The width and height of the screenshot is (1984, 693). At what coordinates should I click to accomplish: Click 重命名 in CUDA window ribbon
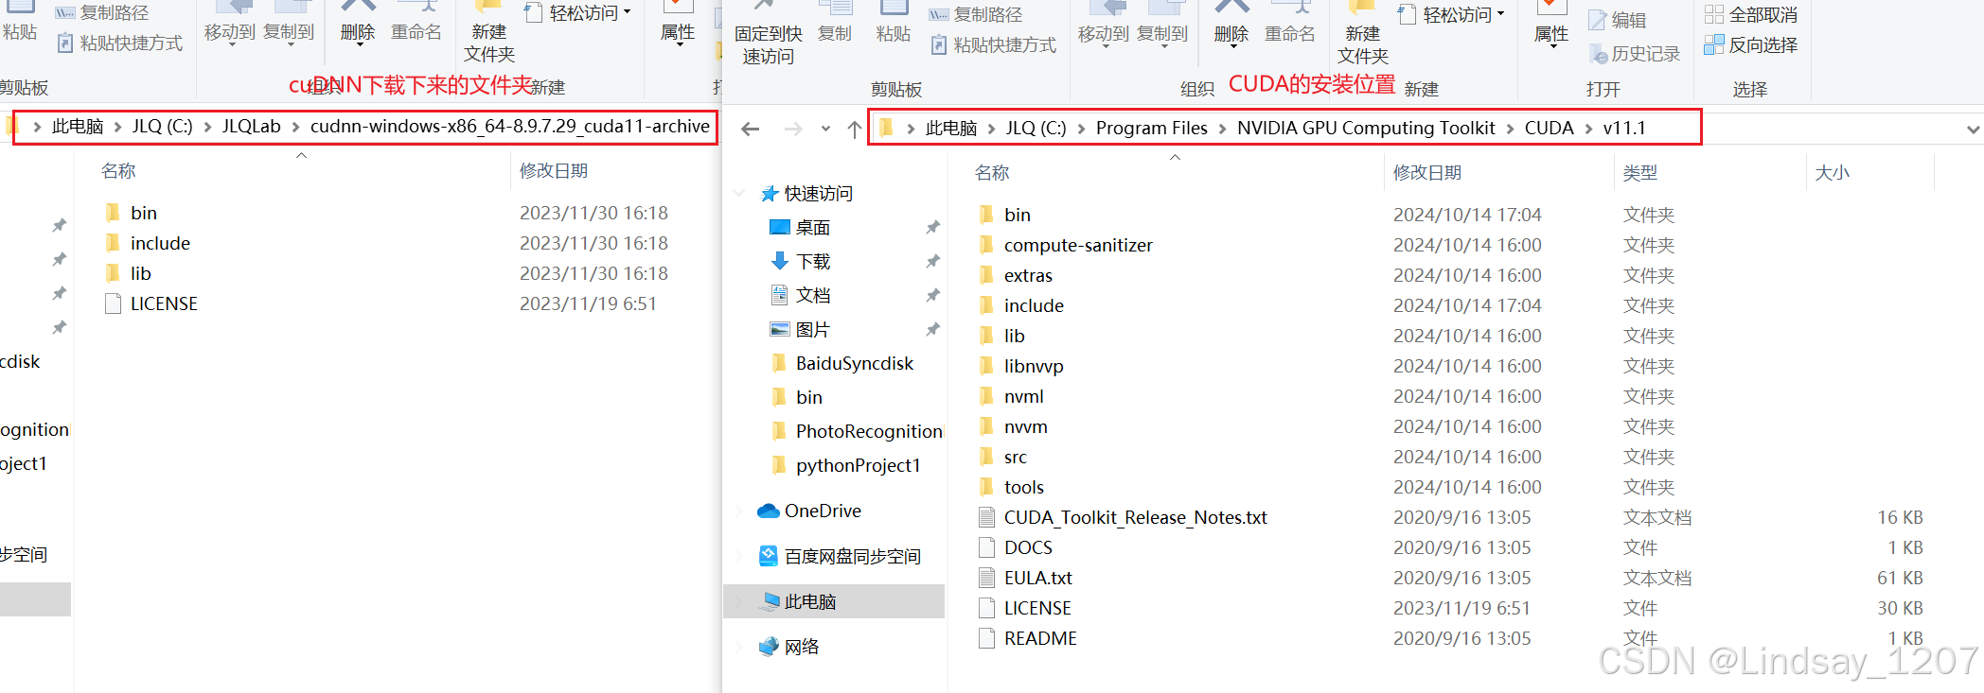[x=1289, y=23]
